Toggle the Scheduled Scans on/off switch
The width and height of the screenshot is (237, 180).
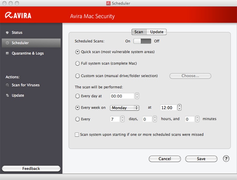pos(142,41)
